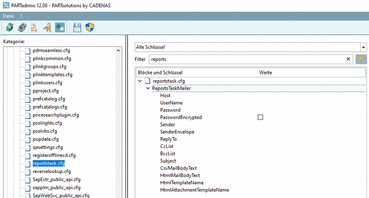369x198 pixels.
Task: Click the administrator shield icon
Action: pyautogui.click(x=90, y=27)
